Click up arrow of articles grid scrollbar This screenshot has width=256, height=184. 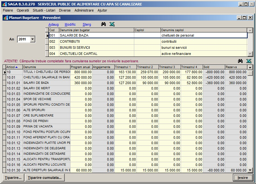tap(250, 67)
